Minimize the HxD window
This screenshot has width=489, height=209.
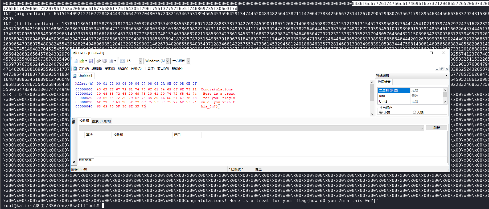tap(419, 53)
